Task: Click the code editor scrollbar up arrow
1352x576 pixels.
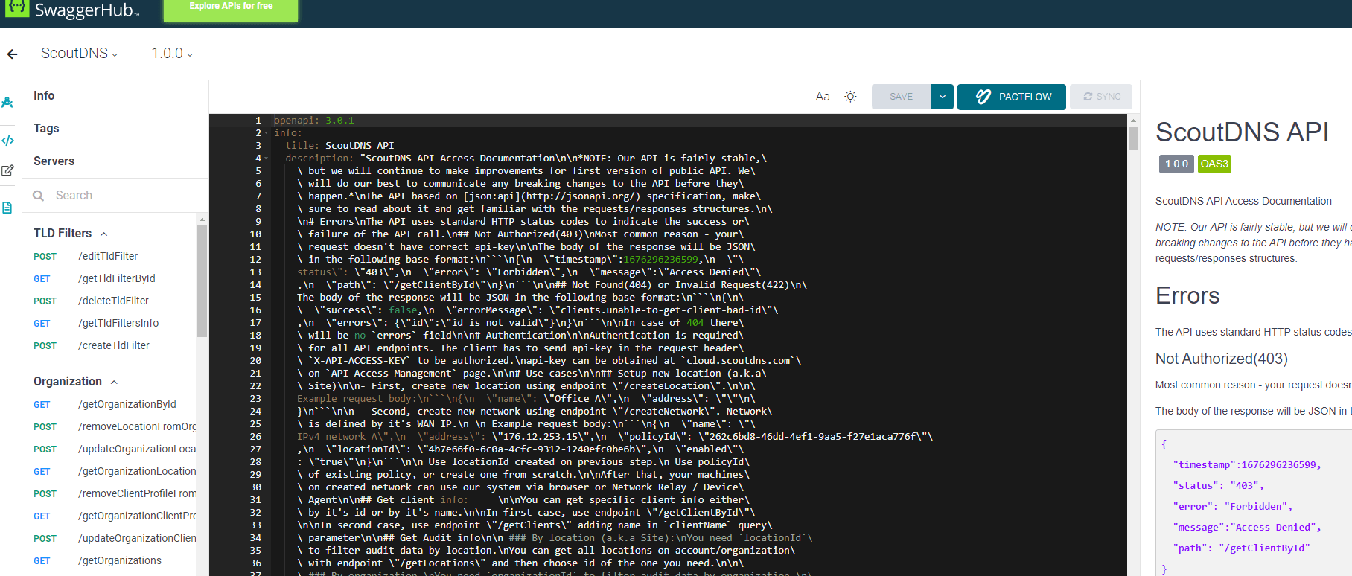Action: point(1133,120)
